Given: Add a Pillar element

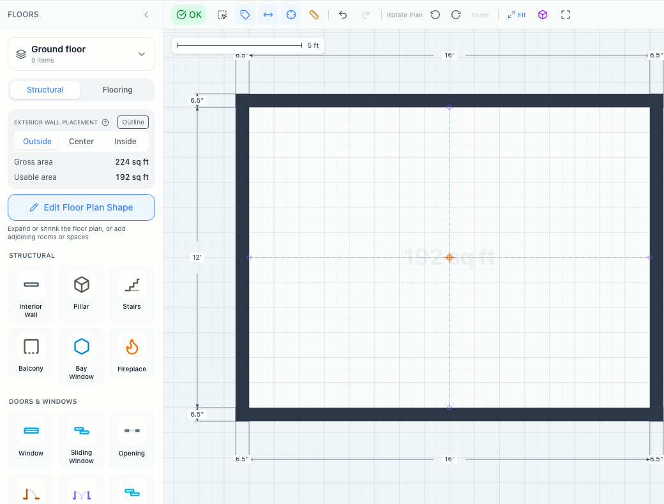Looking at the screenshot, I should [x=81, y=295].
